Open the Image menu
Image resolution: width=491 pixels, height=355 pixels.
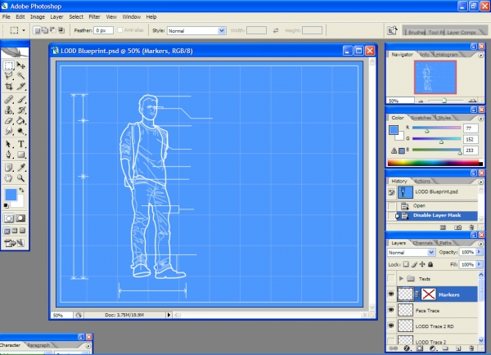[x=38, y=17]
